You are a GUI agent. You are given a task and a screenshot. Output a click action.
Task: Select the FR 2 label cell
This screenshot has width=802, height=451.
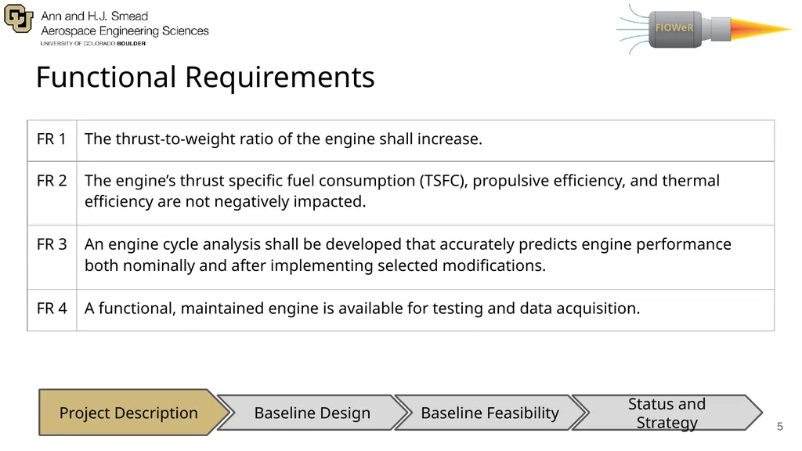(52, 193)
